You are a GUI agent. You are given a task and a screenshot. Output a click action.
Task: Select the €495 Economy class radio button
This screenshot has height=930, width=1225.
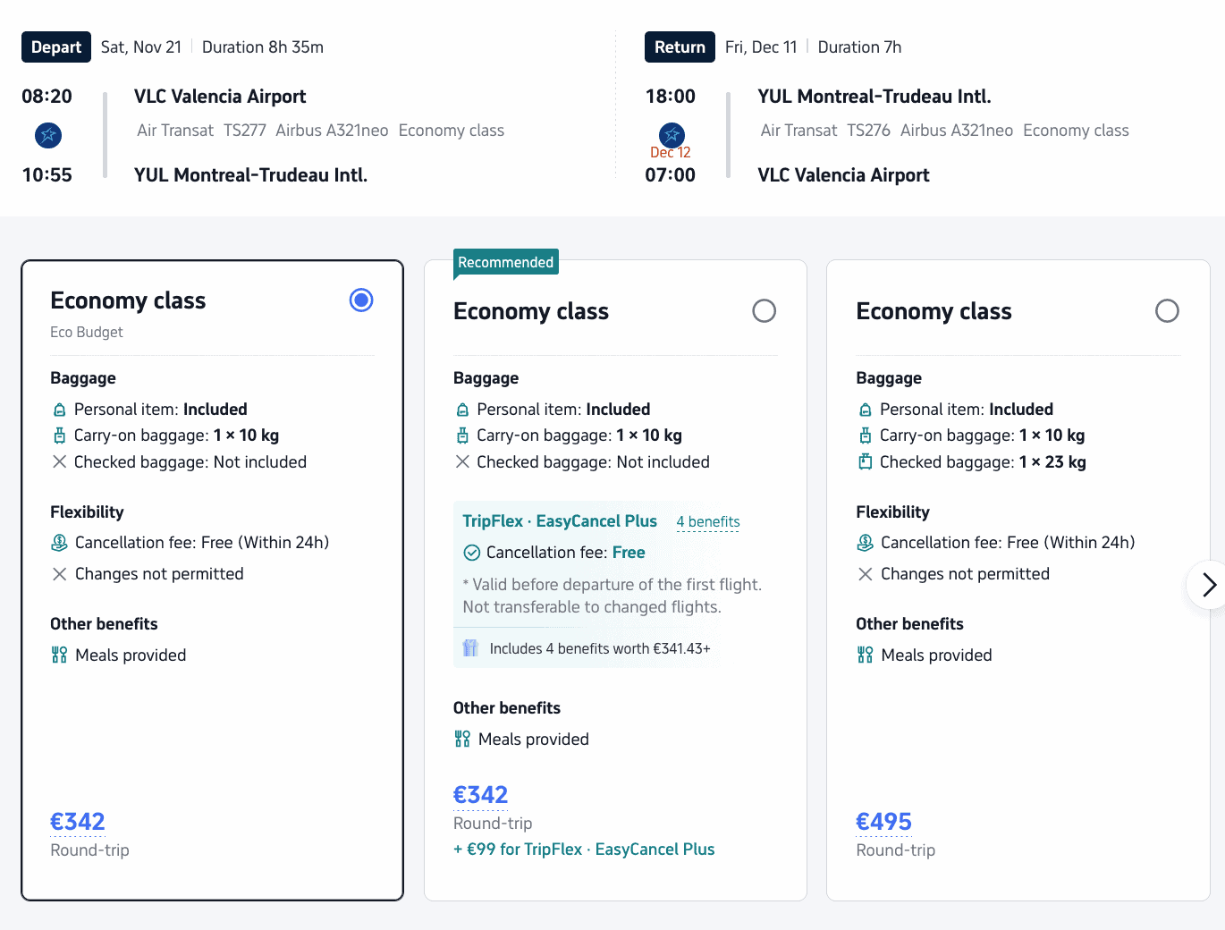pyautogui.click(x=1167, y=310)
